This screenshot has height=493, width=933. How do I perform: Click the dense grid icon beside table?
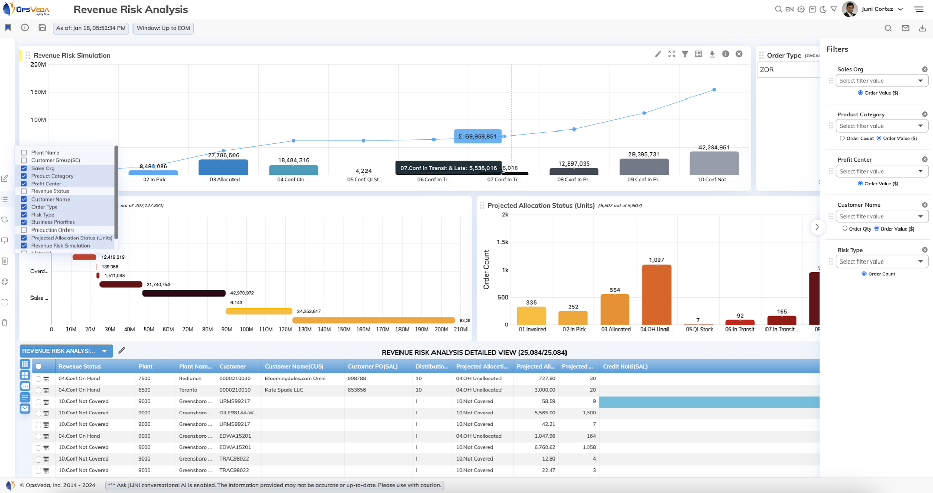[x=25, y=364]
